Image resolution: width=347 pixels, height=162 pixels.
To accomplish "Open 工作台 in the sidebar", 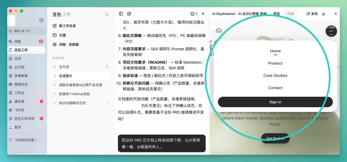I will (x=26, y=93).
